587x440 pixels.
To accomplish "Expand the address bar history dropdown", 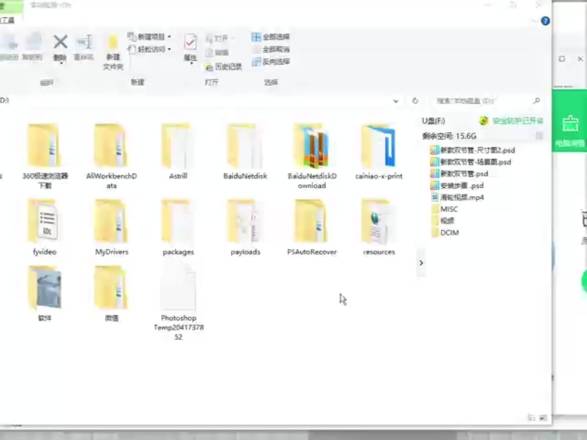I will pos(396,101).
